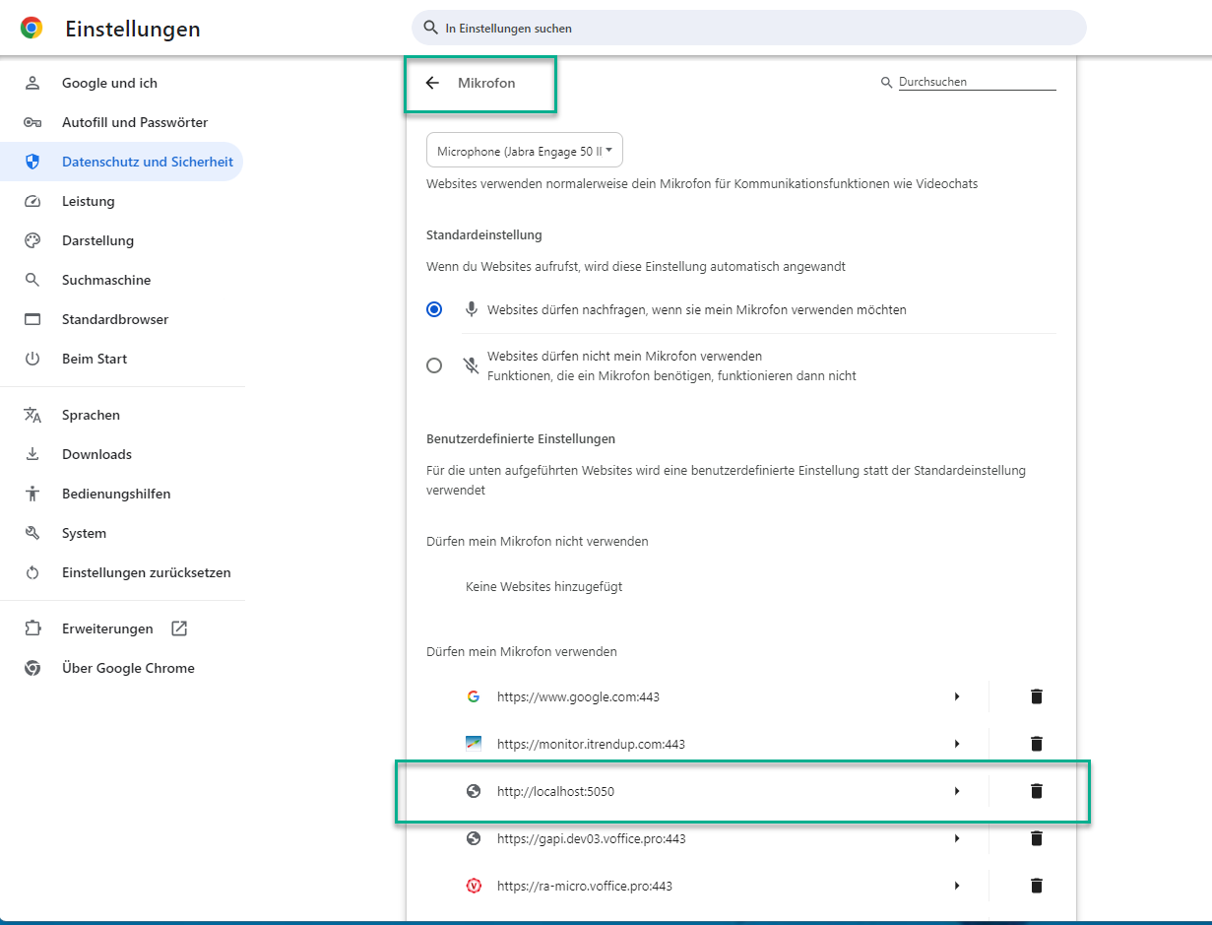Expand details for https://www.google.com:443
Viewport: 1212px width, 925px height.
tap(956, 696)
